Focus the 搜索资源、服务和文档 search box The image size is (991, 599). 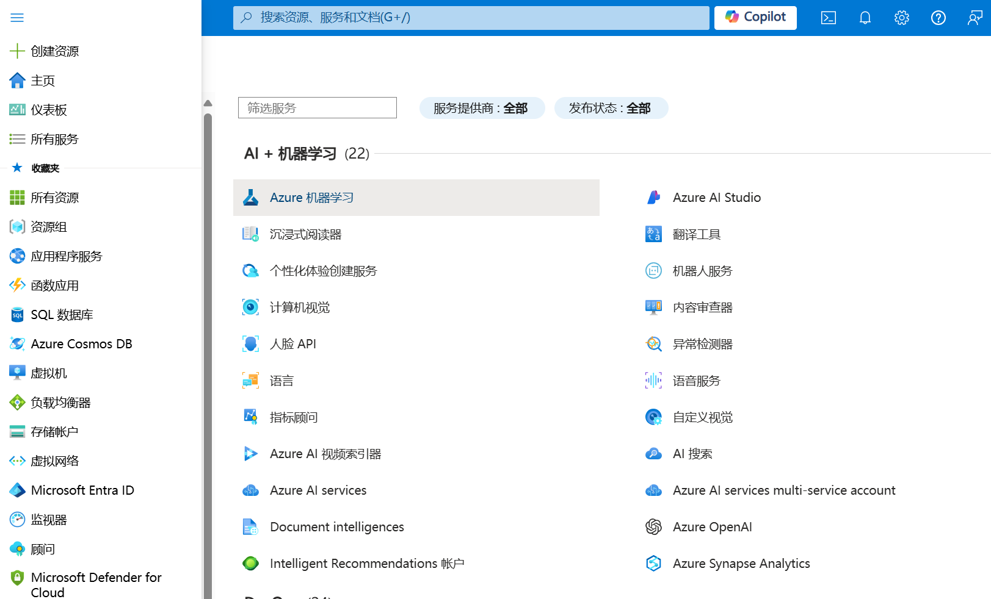pos(471,18)
